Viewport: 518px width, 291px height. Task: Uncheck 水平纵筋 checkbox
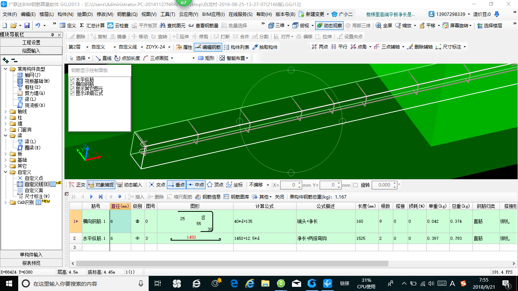pyautogui.click(x=72, y=80)
